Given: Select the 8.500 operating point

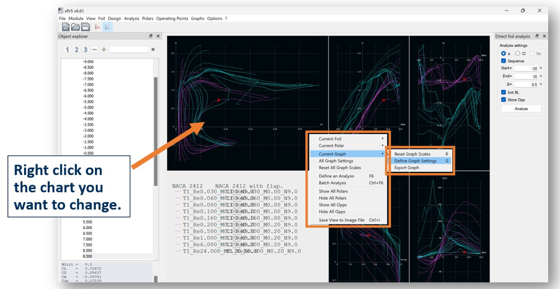Looking at the screenshot, I should pos(87,256).
